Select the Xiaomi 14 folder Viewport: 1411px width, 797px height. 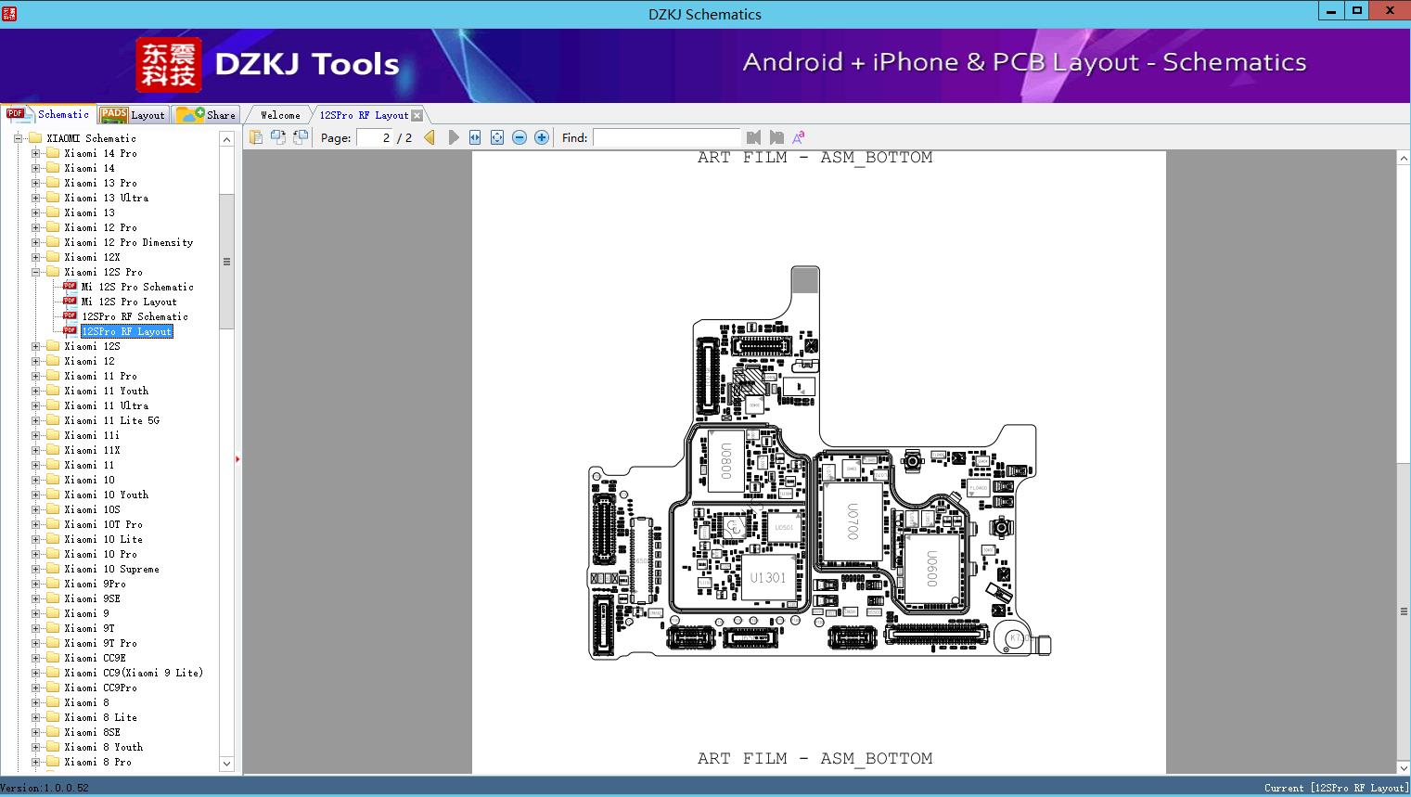click(x=89, y=168)
